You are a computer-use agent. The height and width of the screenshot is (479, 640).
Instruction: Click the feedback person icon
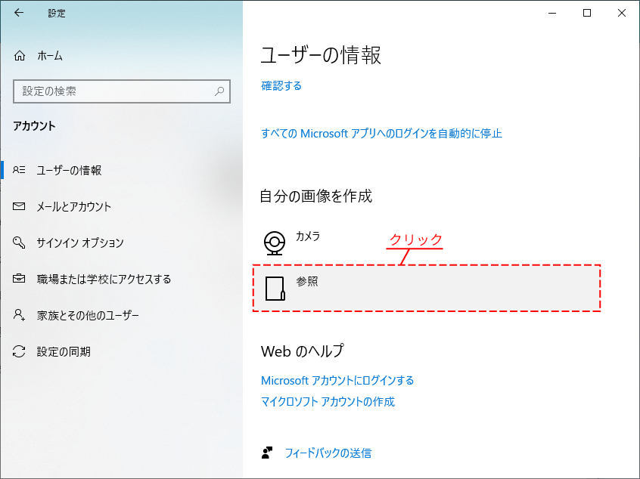tap(267, 453)
